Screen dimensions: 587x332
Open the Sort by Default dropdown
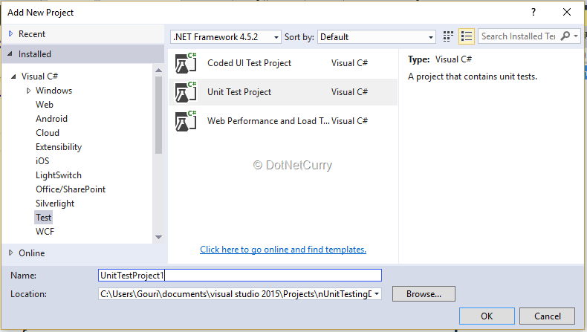click(x=377, y=37)
